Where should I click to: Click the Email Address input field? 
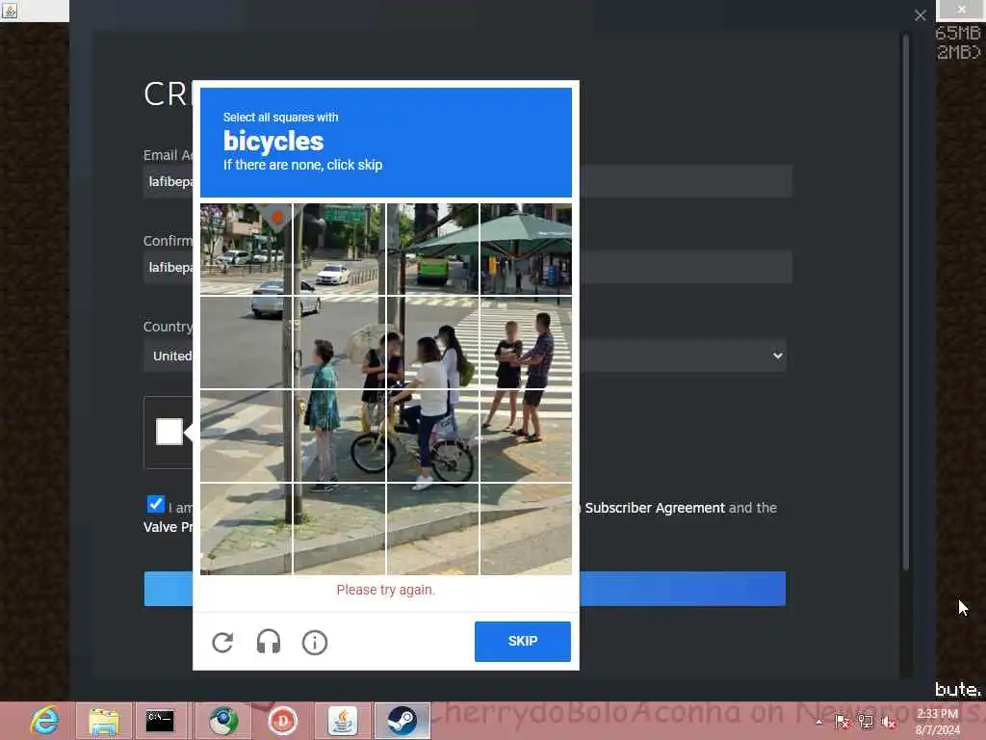point(467,182)
